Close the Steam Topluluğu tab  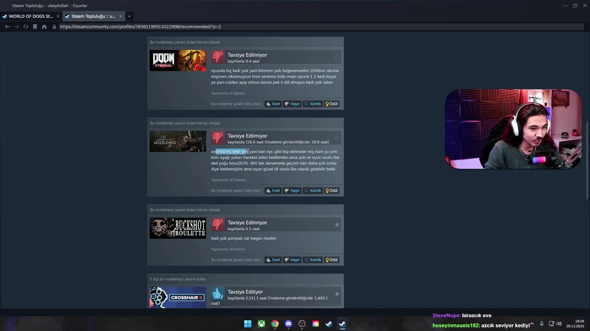121,16
